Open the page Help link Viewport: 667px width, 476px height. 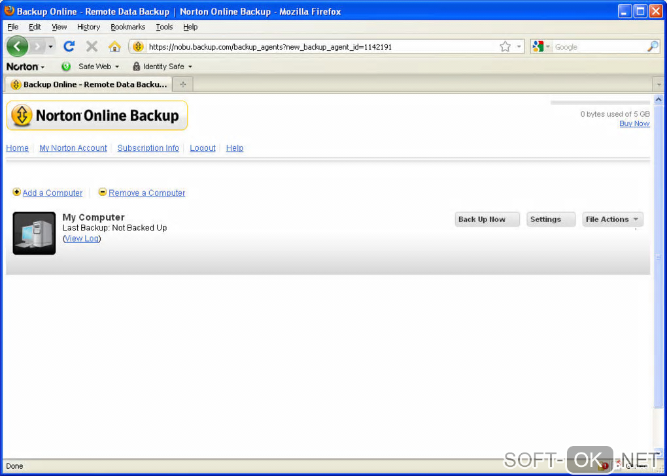[x=234, y=148]
